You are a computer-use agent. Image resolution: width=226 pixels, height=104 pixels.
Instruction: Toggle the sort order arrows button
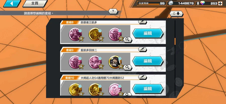coord(176,14)
